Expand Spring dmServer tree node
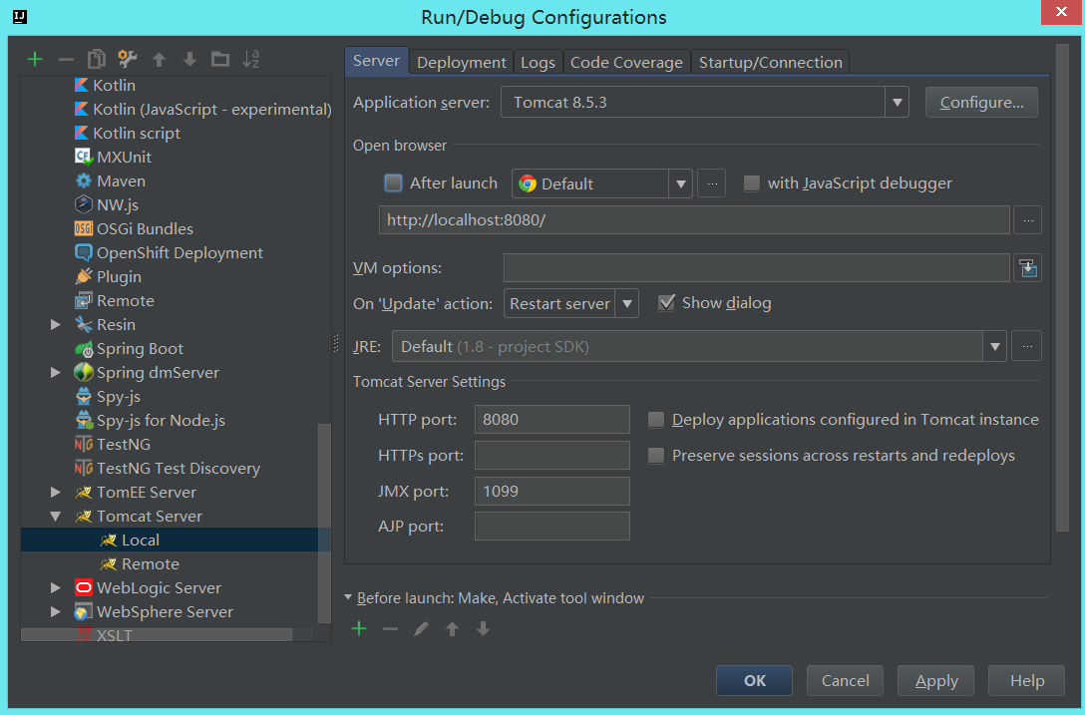 (56, 372)
